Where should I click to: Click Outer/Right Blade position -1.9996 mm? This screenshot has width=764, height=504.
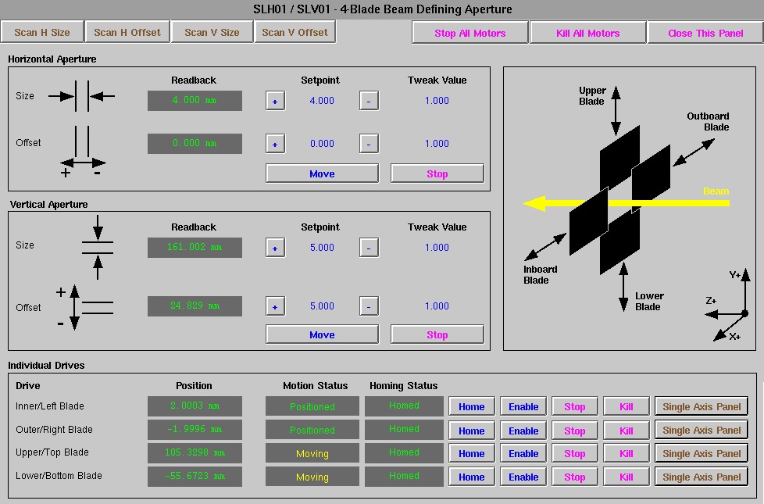pos(195,430)
